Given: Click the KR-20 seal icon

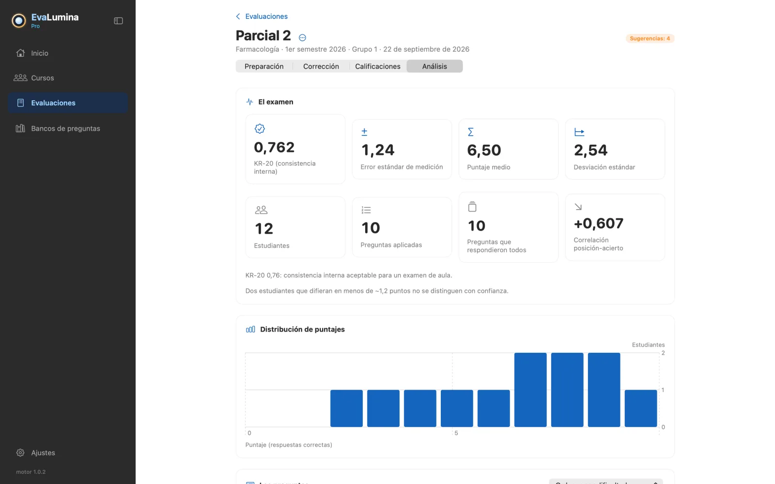Looking at the screenshot, I should 260,129.
